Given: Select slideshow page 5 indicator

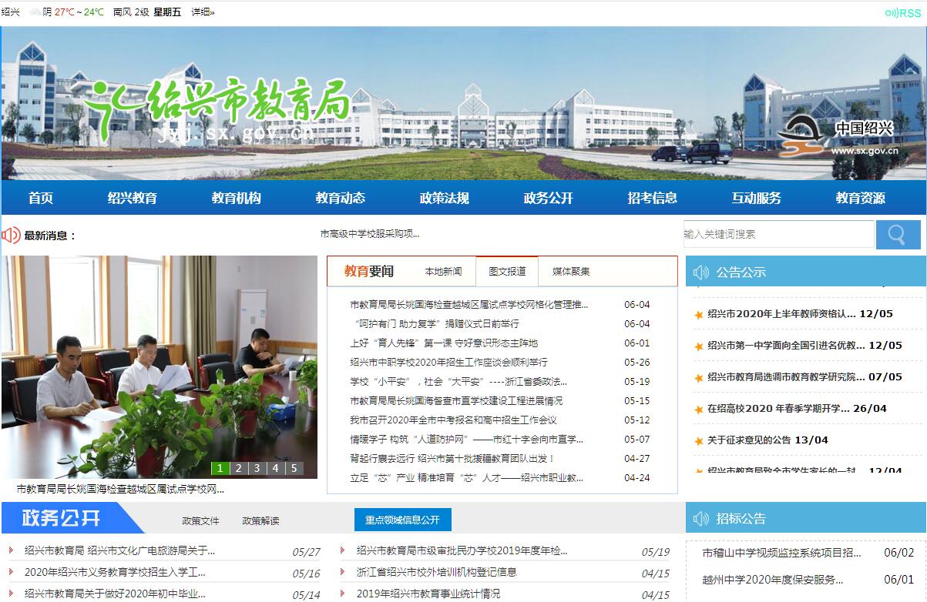Looking at the screenshot, I should 294,468.
